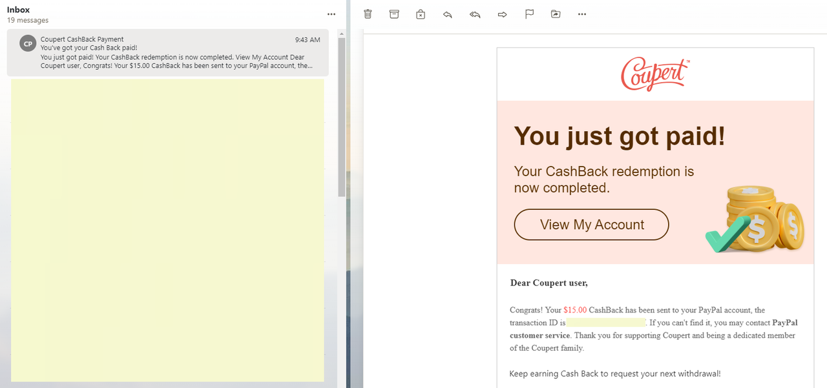Delete the open email with trash icon

[368, 14]
